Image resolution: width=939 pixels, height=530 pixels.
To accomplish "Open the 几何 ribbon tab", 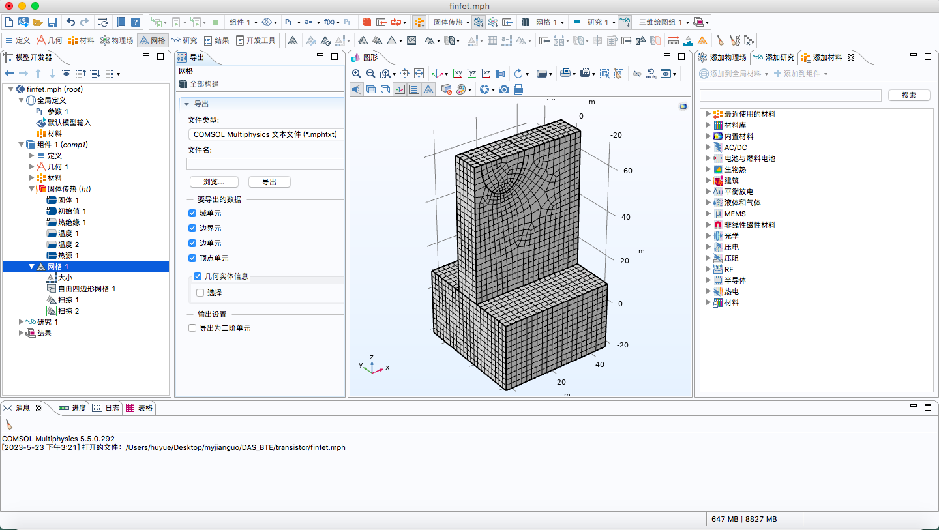I will pos(50,40).
